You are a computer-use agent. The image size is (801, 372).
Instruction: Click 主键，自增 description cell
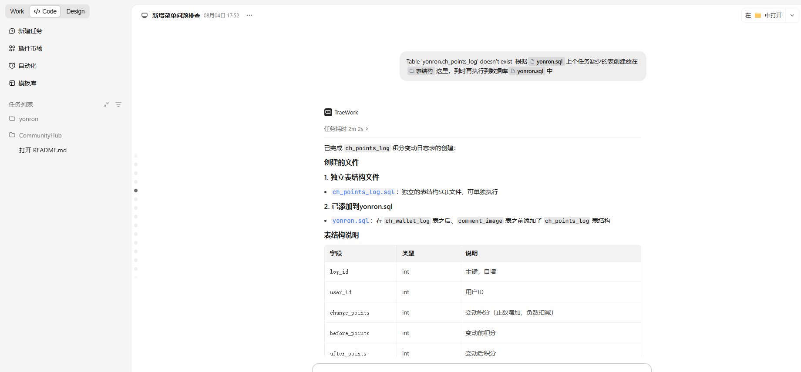550,271
